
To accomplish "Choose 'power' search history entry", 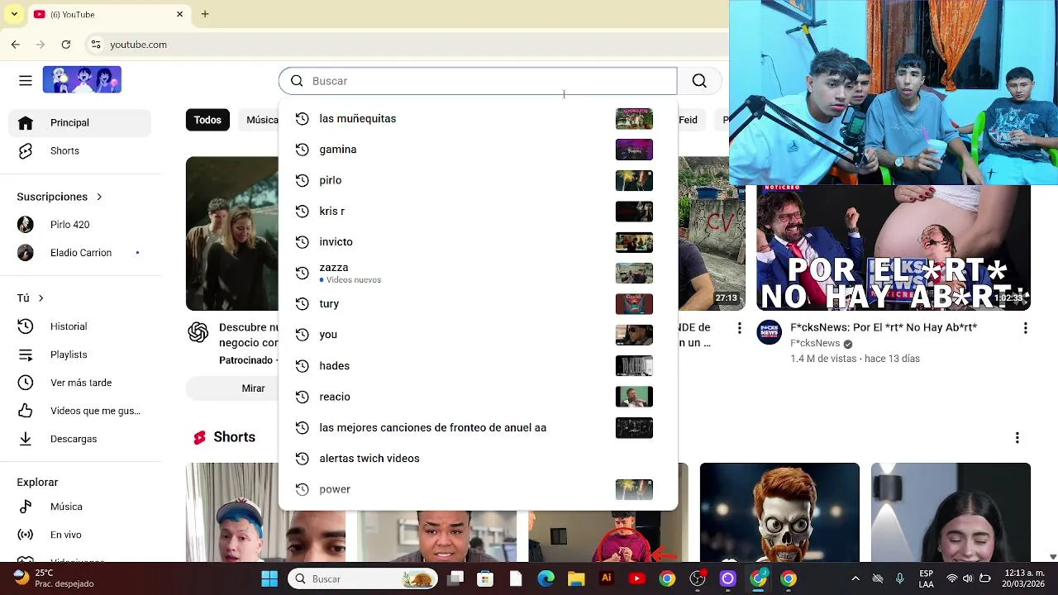I will click(x=478, y=489).
